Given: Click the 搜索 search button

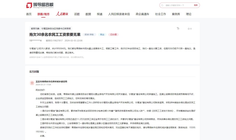Looking at the screenshot, I should point(196,5).
